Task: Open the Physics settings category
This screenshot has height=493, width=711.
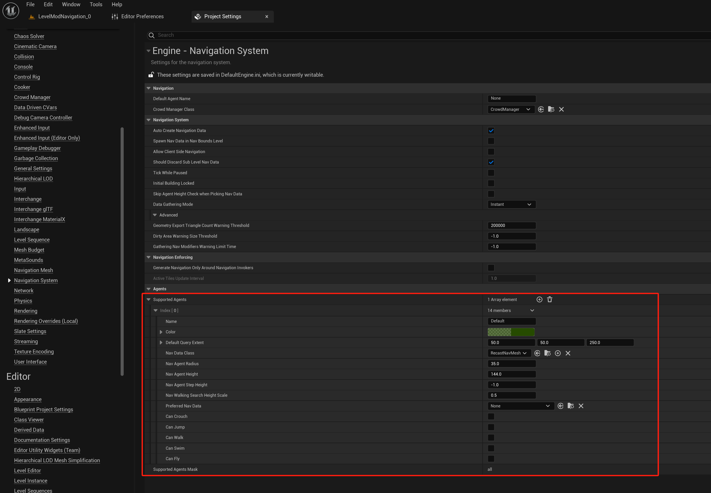Action: [23, 300]
